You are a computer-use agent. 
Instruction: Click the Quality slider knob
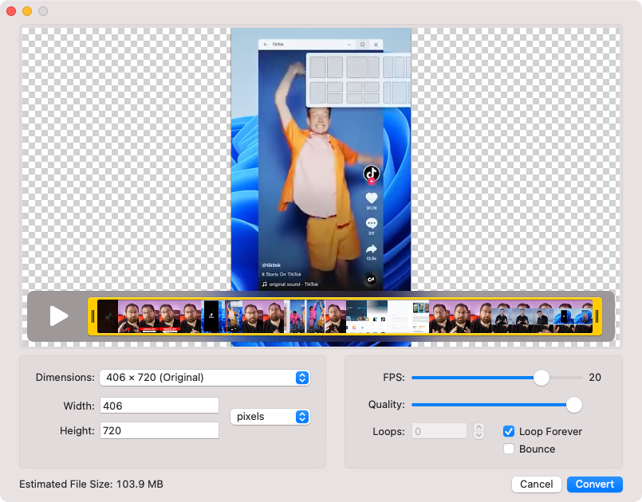coord(573,405)
